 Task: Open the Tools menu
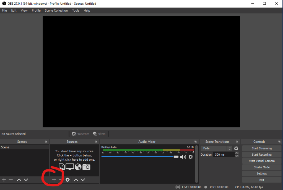76,11
